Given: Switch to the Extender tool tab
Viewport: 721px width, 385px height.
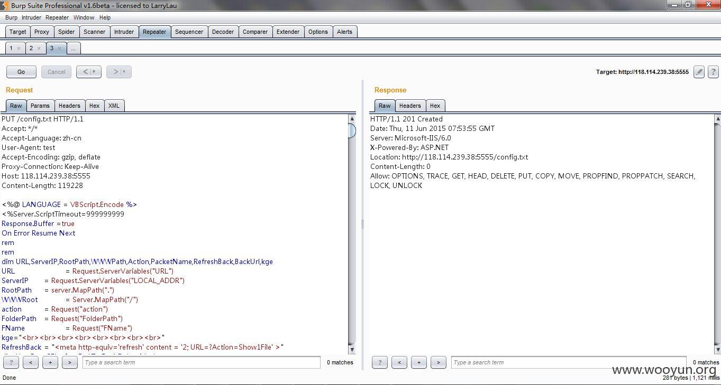Looking at the screenshot, I should coord(288,32).
